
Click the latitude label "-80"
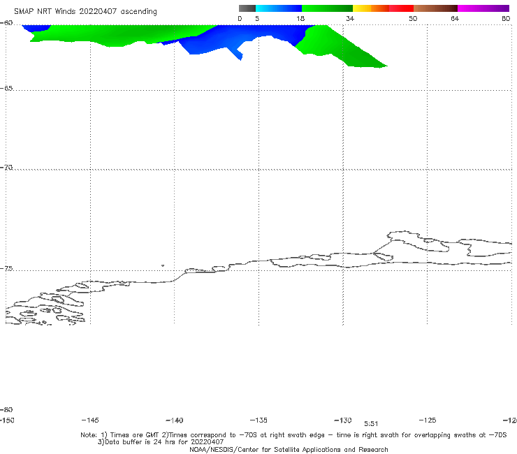coord(6,409)
